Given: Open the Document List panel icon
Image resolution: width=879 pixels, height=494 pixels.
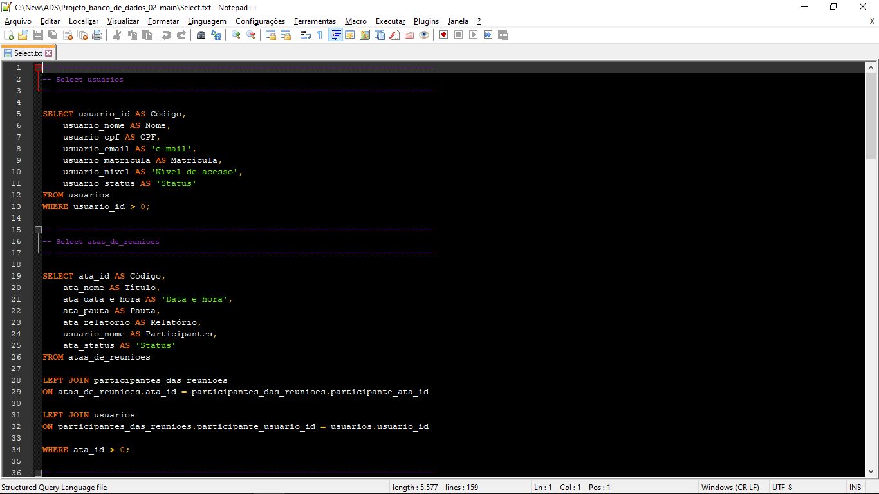Looking at the screenshot, I should pyautogui.click(x=380, y=35).
